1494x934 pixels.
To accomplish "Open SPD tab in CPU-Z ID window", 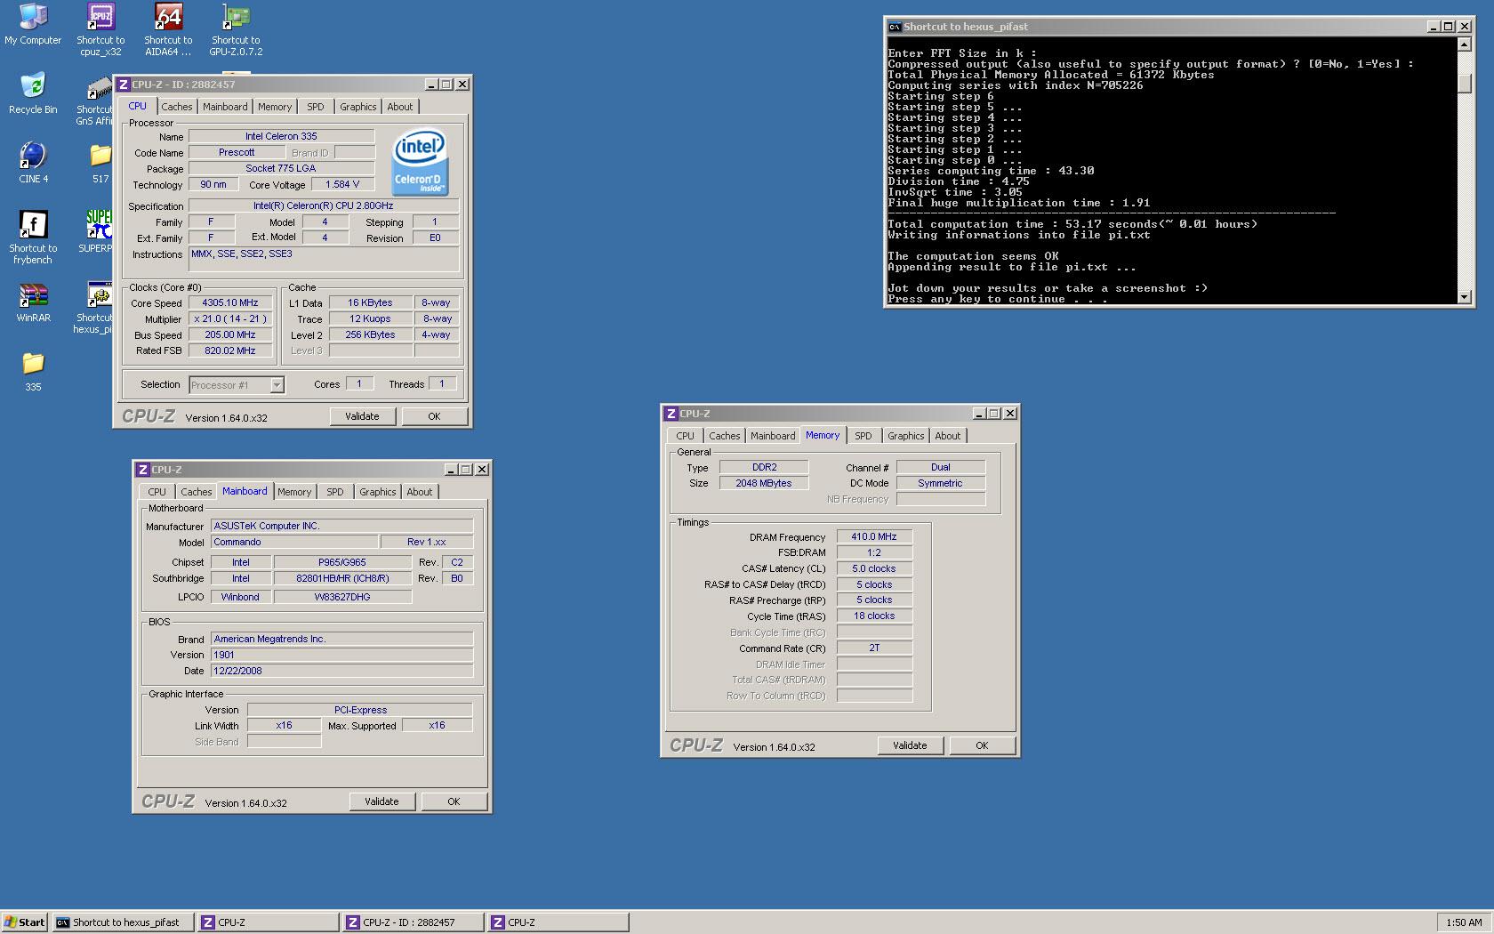I will [x=316, y=107].
